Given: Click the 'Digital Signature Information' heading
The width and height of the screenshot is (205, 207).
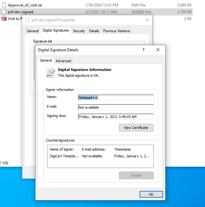Looking at the screenshot, I should [84, 70].
